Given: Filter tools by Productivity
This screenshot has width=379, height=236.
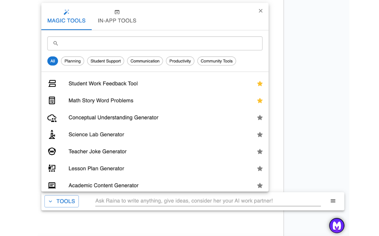Looking at the screenshot, I should tap(180, 61).
